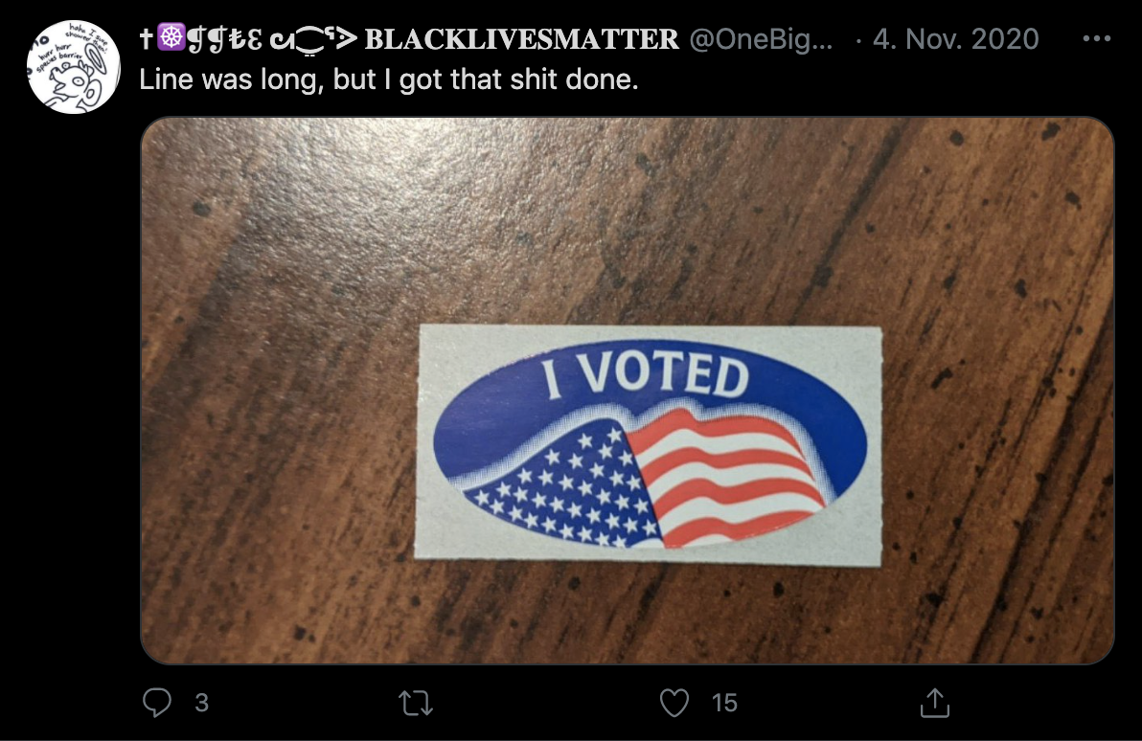1142x741 pixels.
Task: Click the I VOTED sticker in photo
Action: [649, 445]
